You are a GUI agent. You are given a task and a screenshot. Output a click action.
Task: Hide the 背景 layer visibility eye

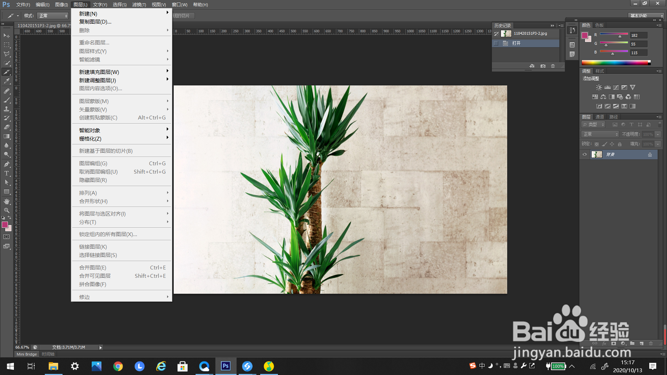585,155
